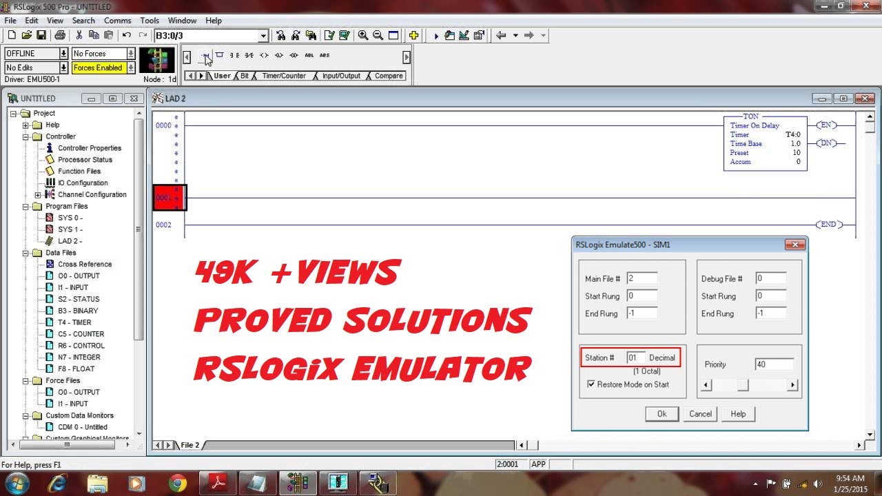
Task: Click Cancel in the Emulate500 dialog
Action: pos(700,414)
